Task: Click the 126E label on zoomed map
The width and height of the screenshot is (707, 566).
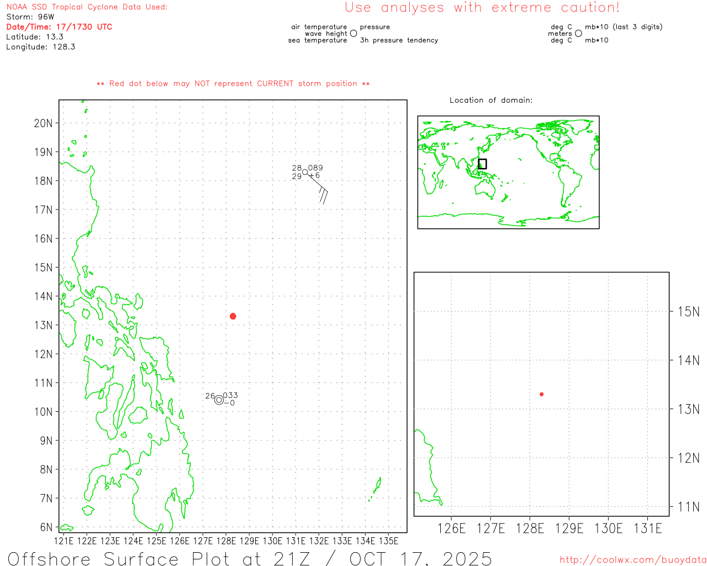Action: 451,529
